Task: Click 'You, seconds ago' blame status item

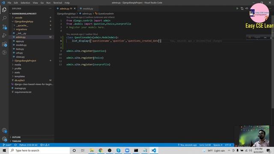Action: pos(188,145)
